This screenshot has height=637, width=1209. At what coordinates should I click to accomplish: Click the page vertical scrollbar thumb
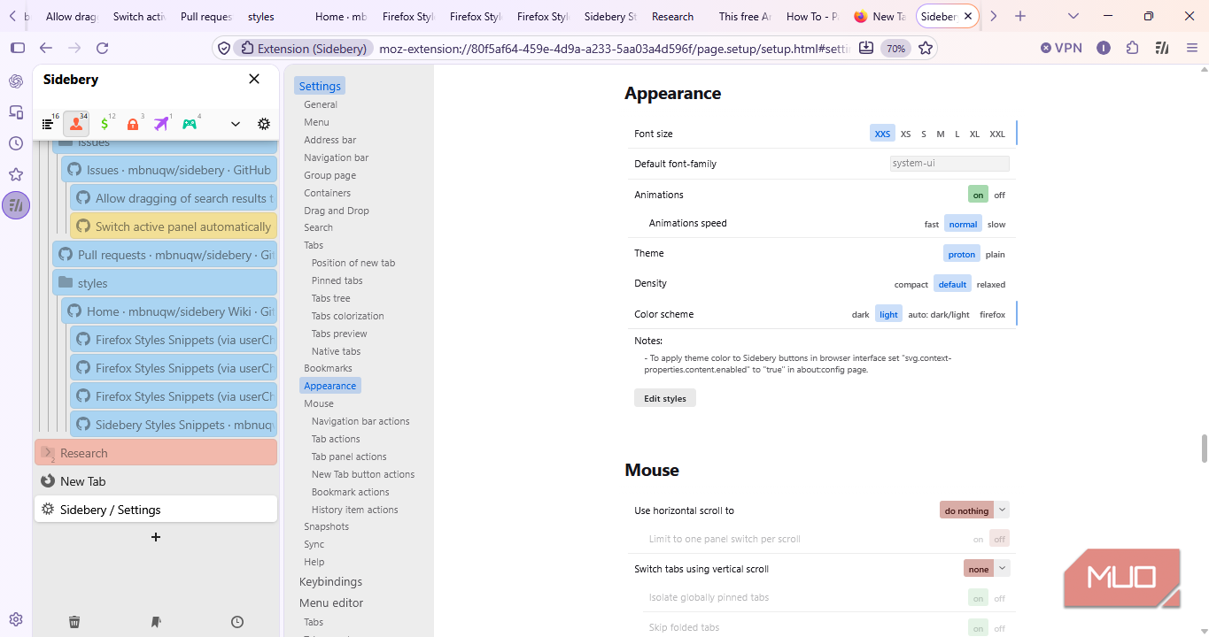coord(1204,448)
